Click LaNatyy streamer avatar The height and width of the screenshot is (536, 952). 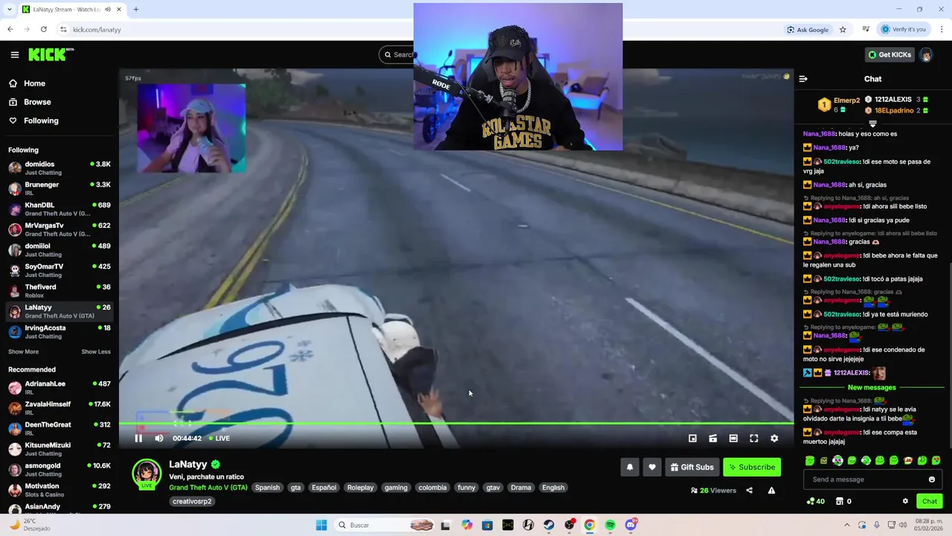[147, 474]
